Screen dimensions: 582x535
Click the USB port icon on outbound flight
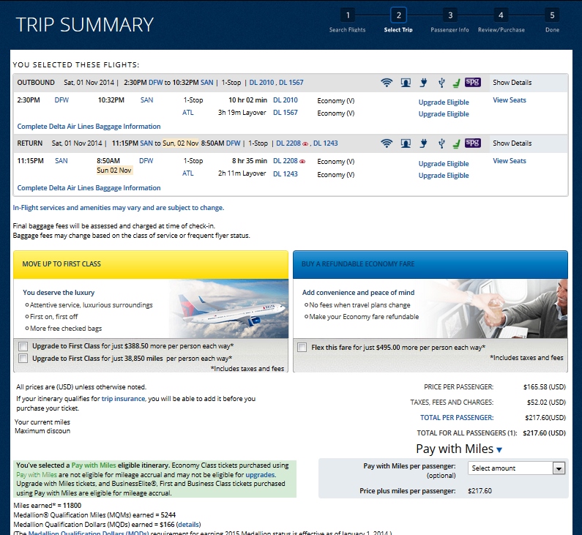tap(441, 83)
